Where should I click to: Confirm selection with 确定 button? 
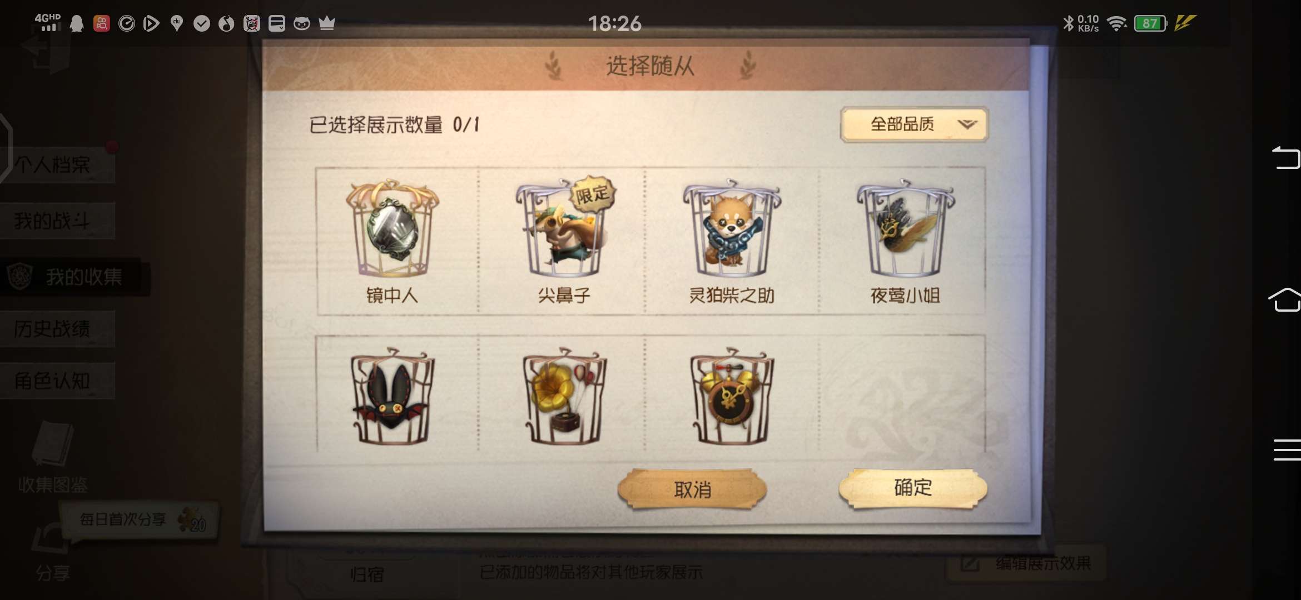coord(912,488)
